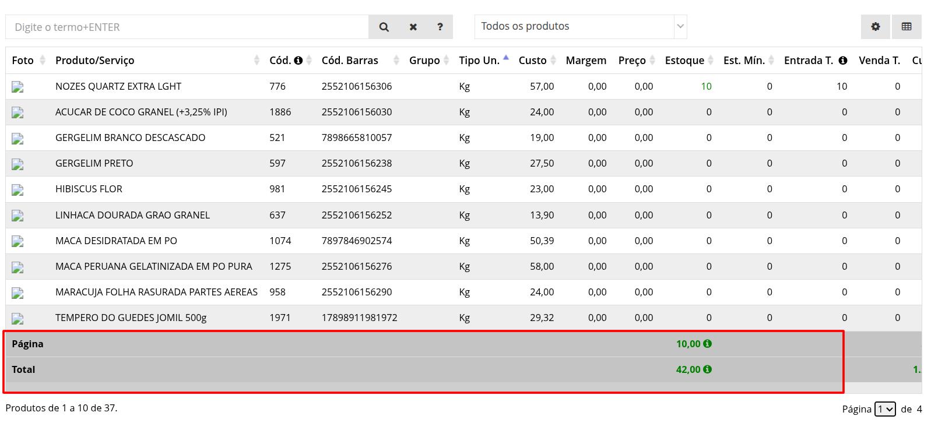Click the magnifier search button

coord(384,27)
